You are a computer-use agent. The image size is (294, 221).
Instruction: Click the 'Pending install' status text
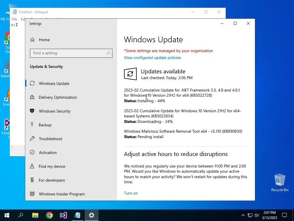click(150, 137)
